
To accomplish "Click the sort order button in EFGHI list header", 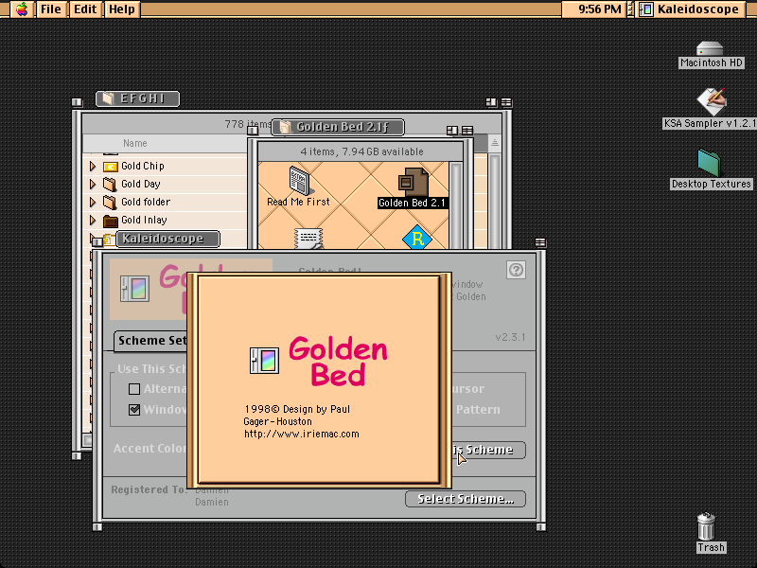I will tap(494, 143).
